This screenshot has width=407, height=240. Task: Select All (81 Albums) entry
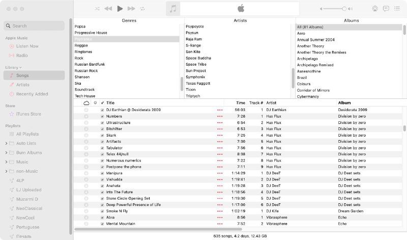coord(349,27)
